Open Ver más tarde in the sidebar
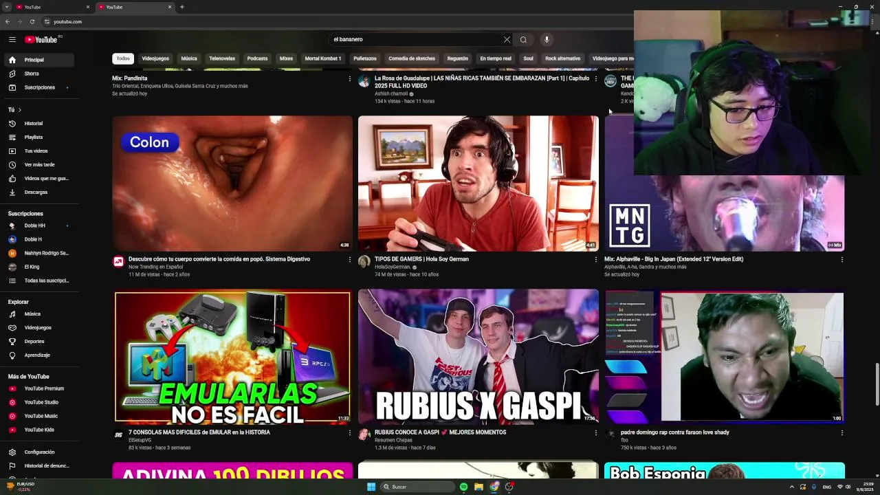The width and height of the screenshot is (880, 495). pos(39,164)
